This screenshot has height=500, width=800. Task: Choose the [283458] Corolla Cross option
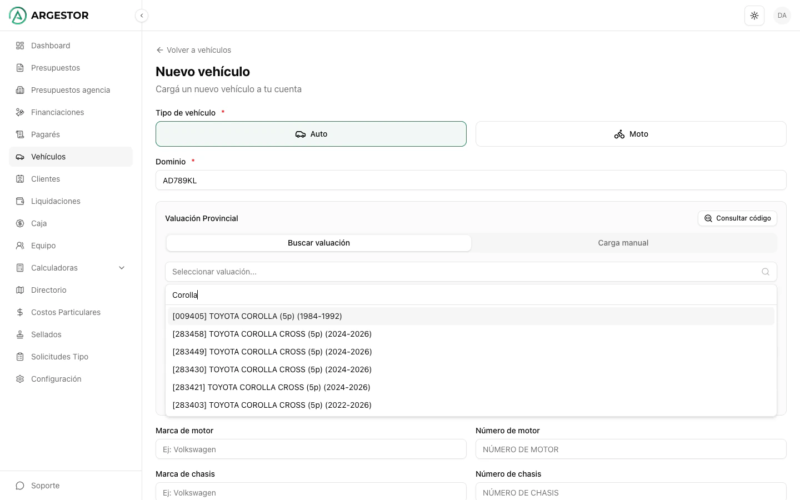tap(471, 334)
